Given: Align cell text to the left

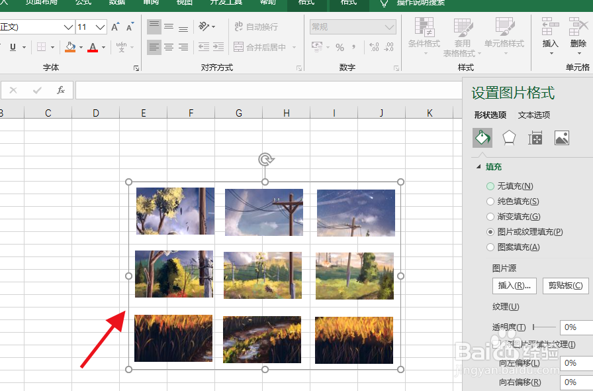Looking at the screenshot, I should click(x=154, y=47).
